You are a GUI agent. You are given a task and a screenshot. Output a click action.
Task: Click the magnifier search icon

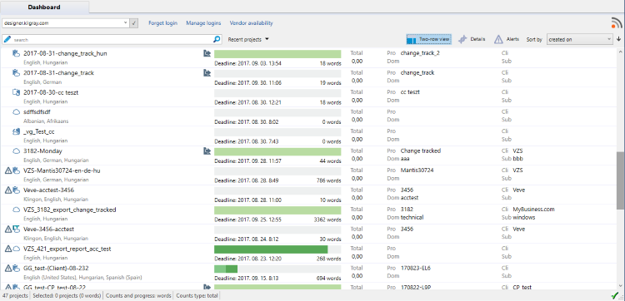coord(217,39)
